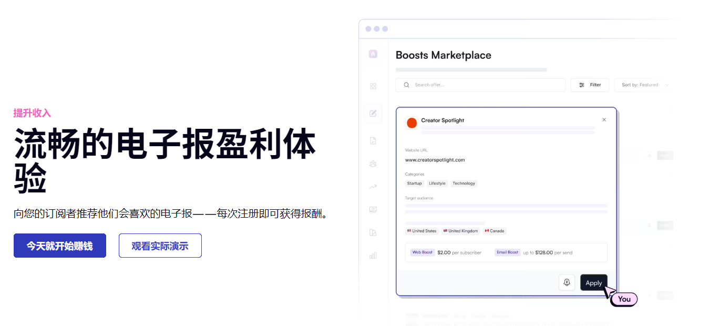Viewport: 709px width, 326px height.
Task: Click the Email Boost badge
Action: click(508, 252)
